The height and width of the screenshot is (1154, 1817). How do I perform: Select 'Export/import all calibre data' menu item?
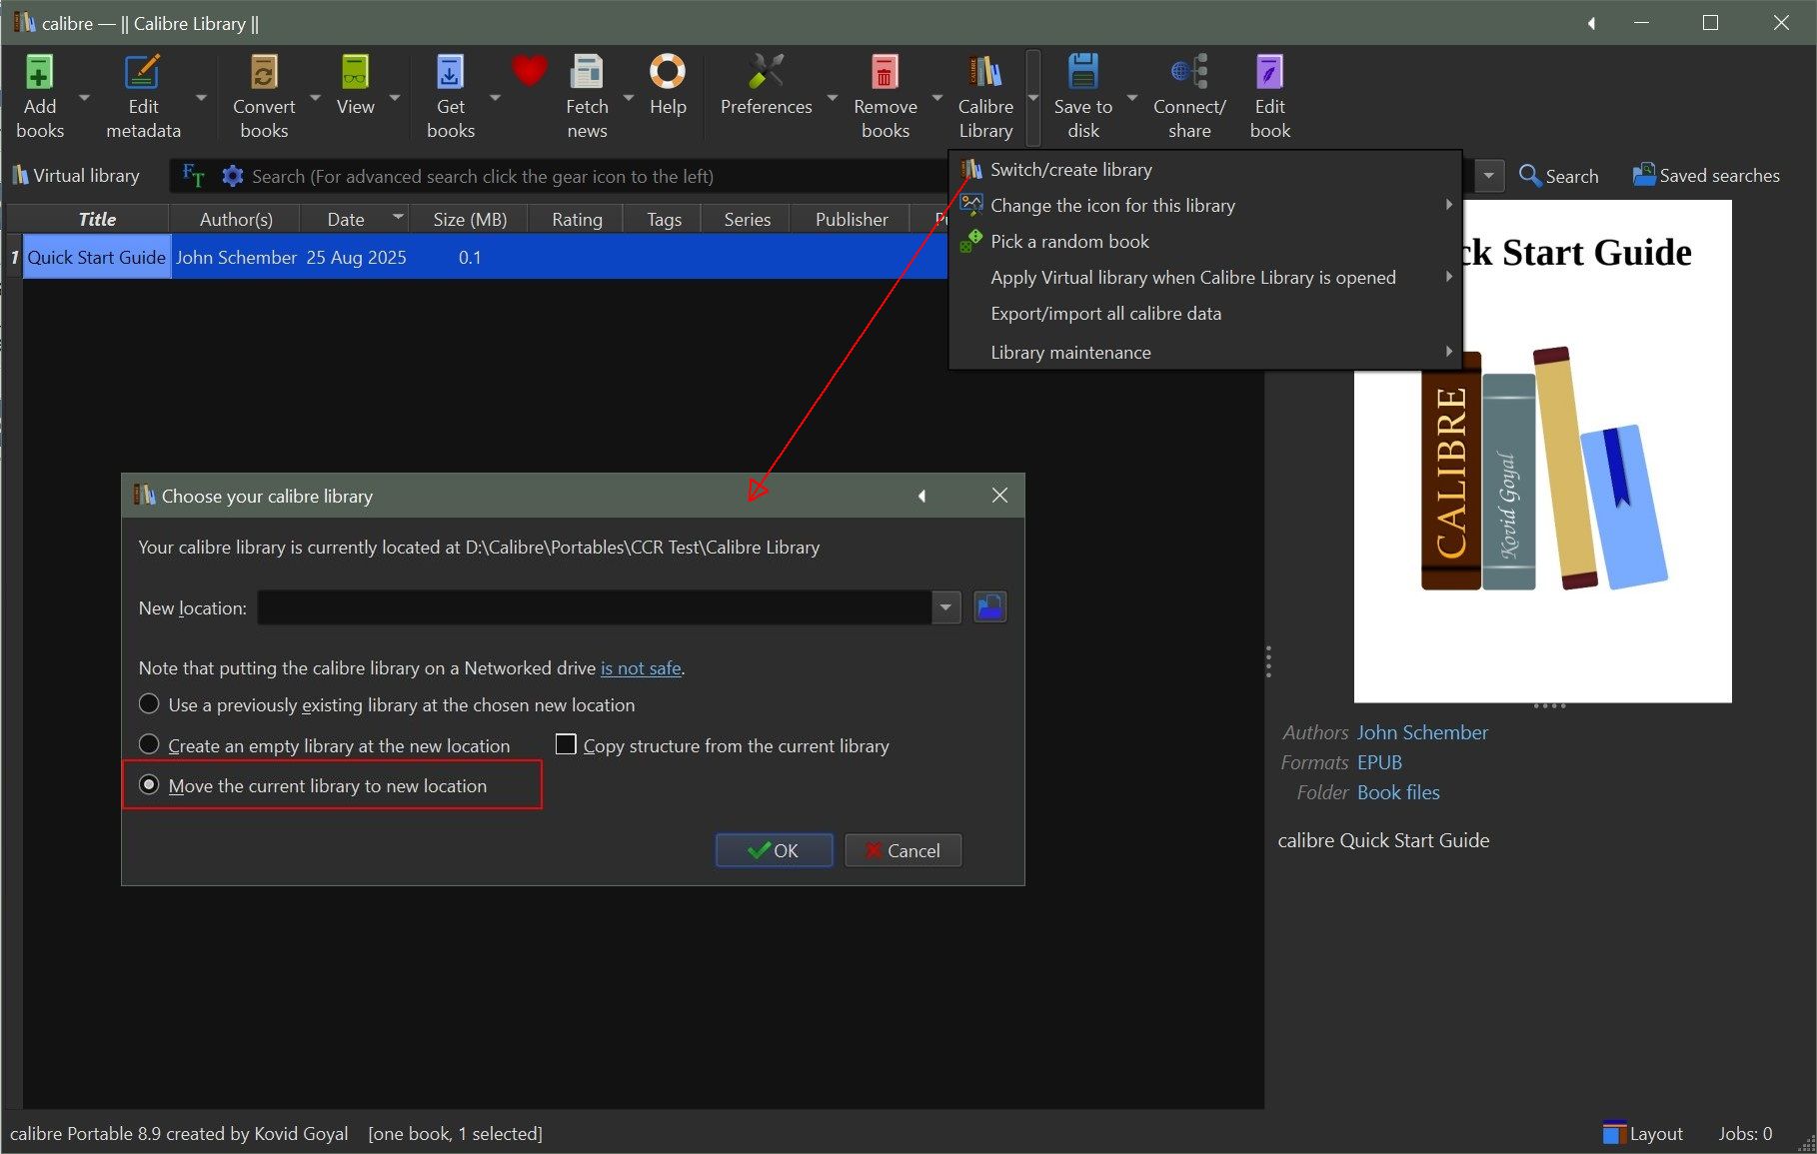[1105, 314]
